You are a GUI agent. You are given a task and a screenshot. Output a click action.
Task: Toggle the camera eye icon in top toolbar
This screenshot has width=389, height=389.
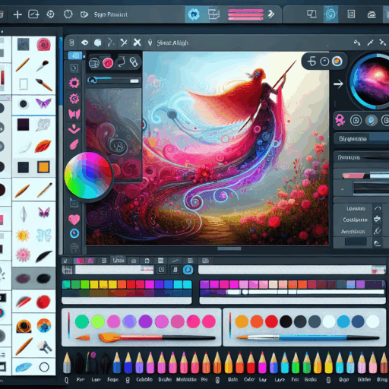click(84, 14)
